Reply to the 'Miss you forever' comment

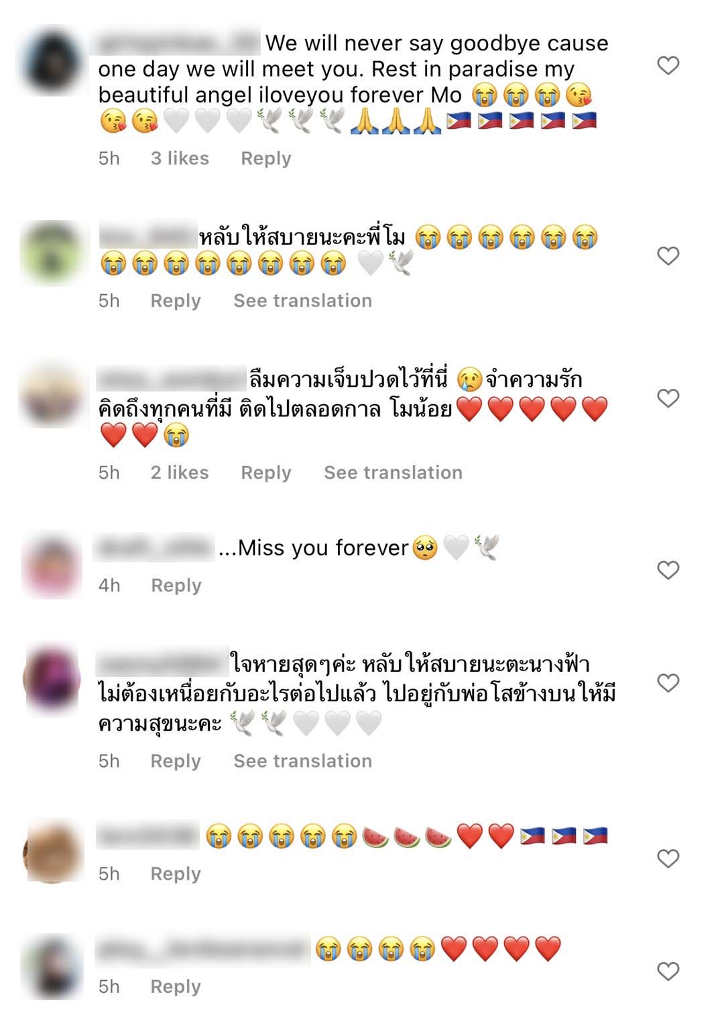(x=176, y=586)
